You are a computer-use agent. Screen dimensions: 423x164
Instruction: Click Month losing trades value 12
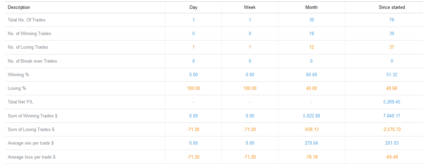[312, 47]
